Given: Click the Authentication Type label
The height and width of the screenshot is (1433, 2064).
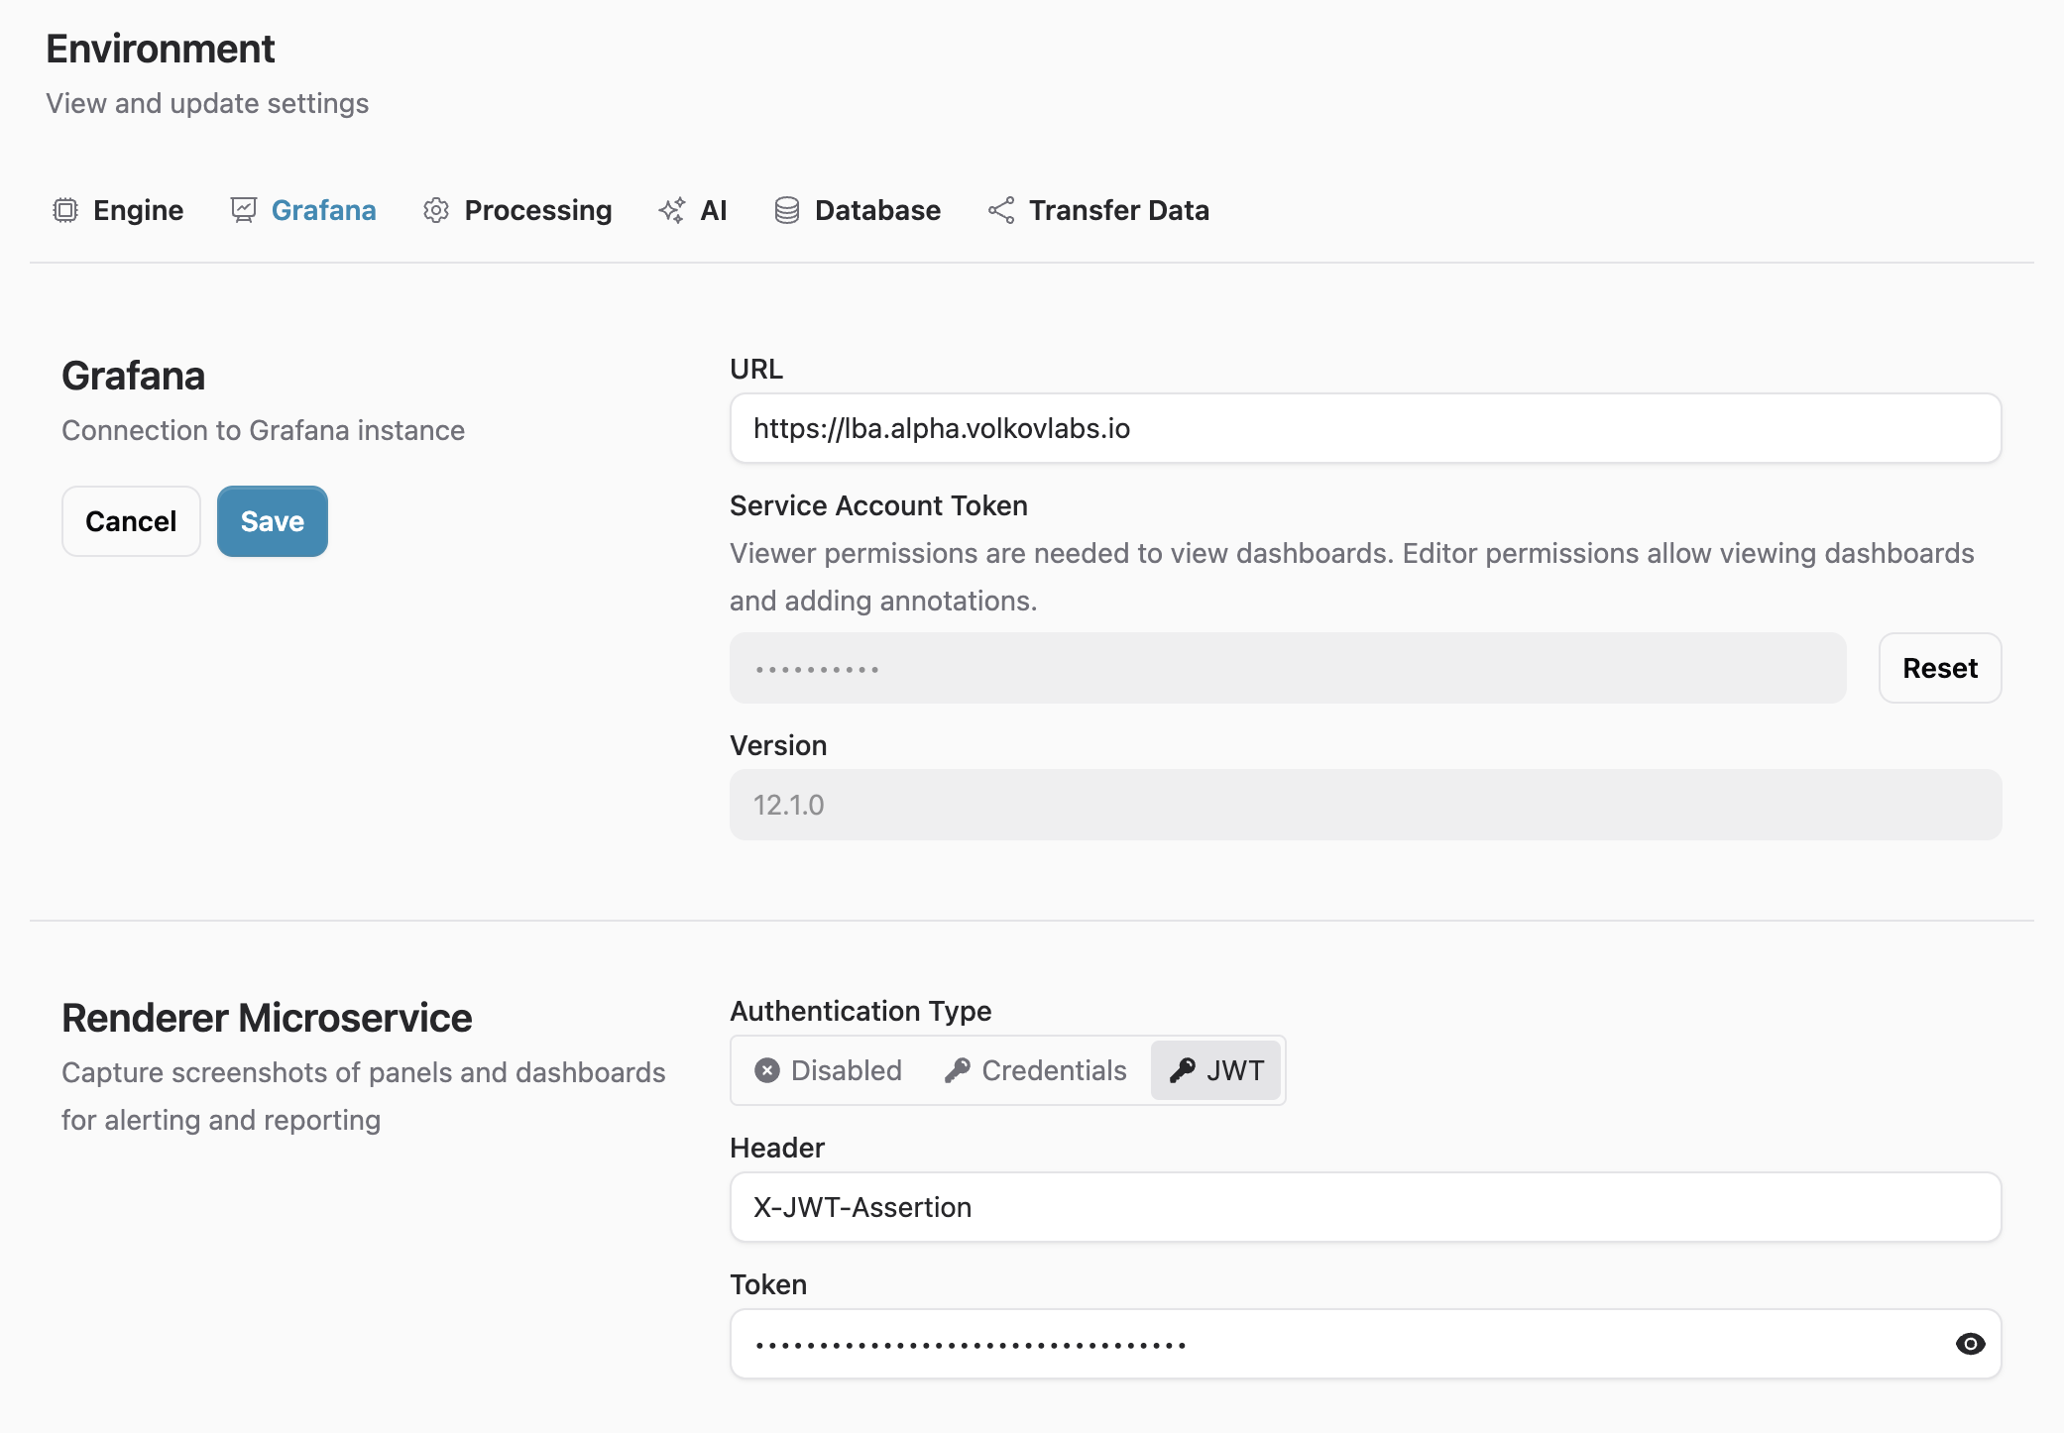Looking at the screenshot, I should 860,1011.
